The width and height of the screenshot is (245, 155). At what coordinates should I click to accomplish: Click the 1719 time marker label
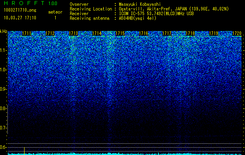(213, 33)
